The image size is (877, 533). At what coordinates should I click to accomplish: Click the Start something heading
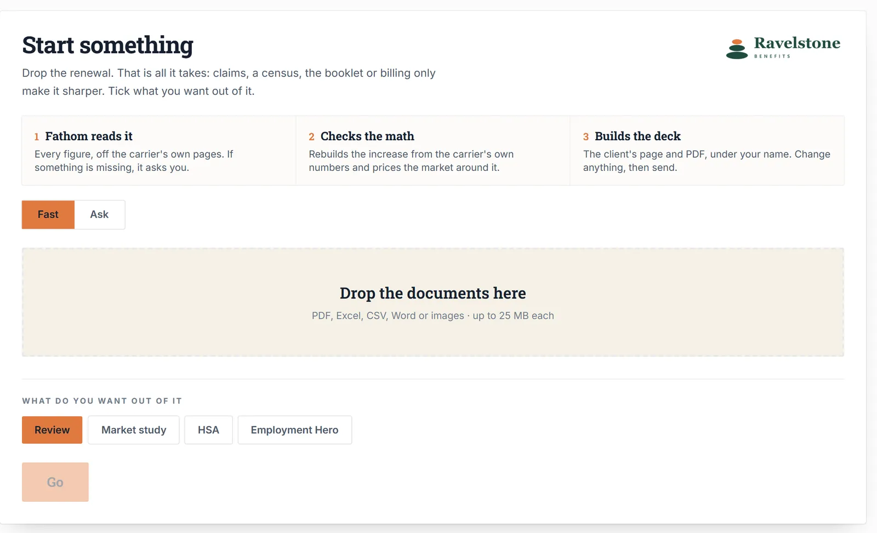click(108, 45)
